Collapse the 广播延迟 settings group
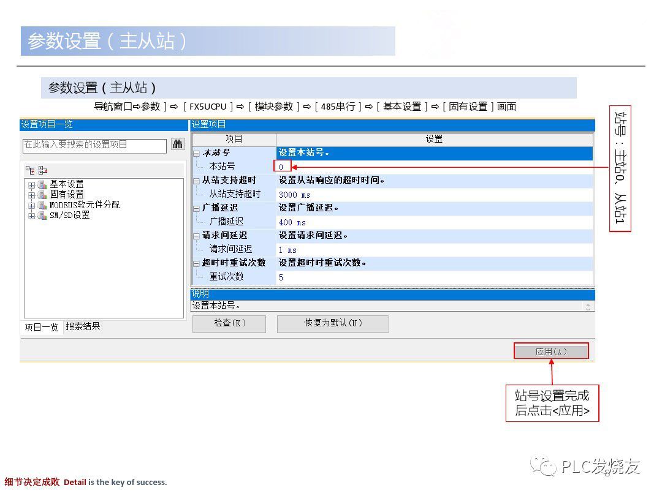 (196, 208)
